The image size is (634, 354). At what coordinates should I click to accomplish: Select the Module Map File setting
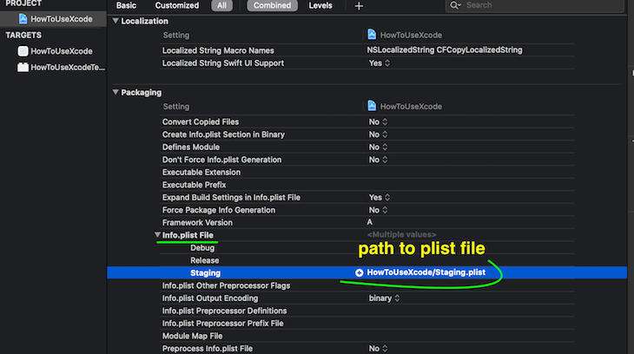192,336
